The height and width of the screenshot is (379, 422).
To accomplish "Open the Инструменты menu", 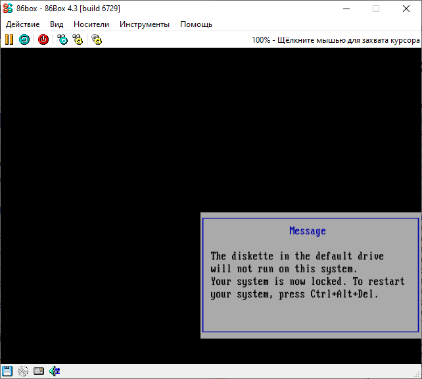I will pyautogui.click(x=145, y=24).
